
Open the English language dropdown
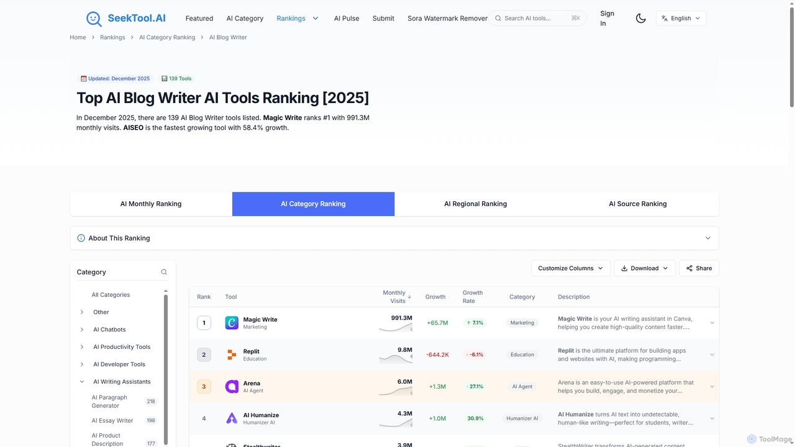tap(681, 19)
